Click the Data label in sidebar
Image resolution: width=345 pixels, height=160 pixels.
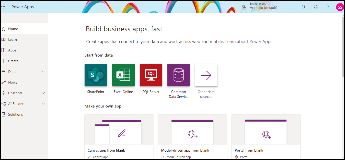click(x=12, y=72)
